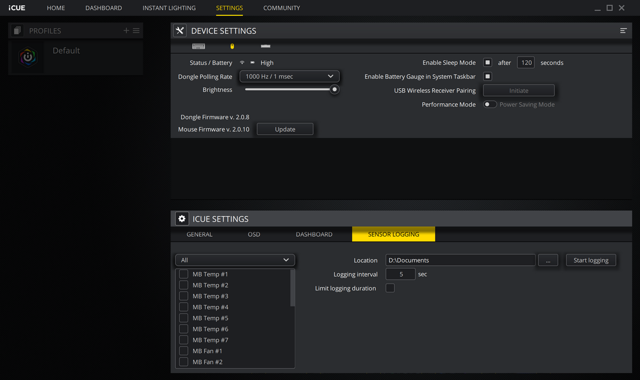Open the Instant Lighting menu
The width and height of the screenshot is (640, 380).
pyautogui.click(x=169, y=8)
